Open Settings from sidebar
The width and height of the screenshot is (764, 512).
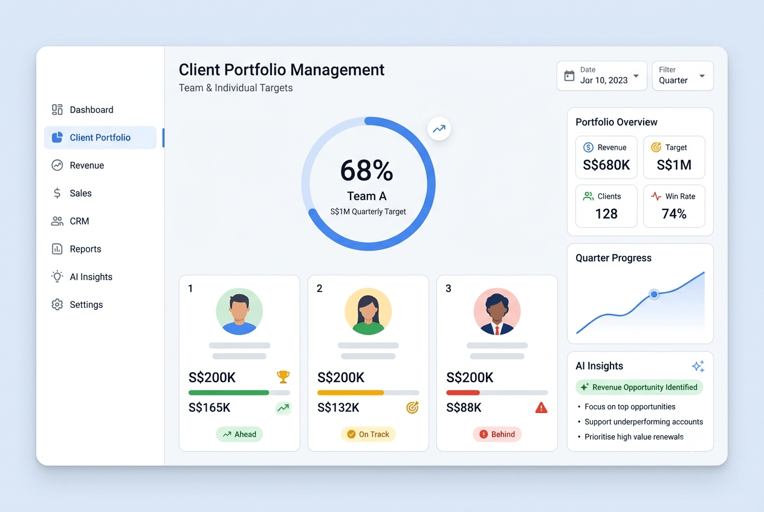pos(100,304)
